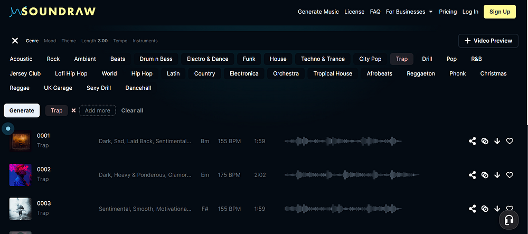Viewport: 528px width, 234px height.
Task: Open the Length 2:00 filter tab
Action: click(95, 41)
